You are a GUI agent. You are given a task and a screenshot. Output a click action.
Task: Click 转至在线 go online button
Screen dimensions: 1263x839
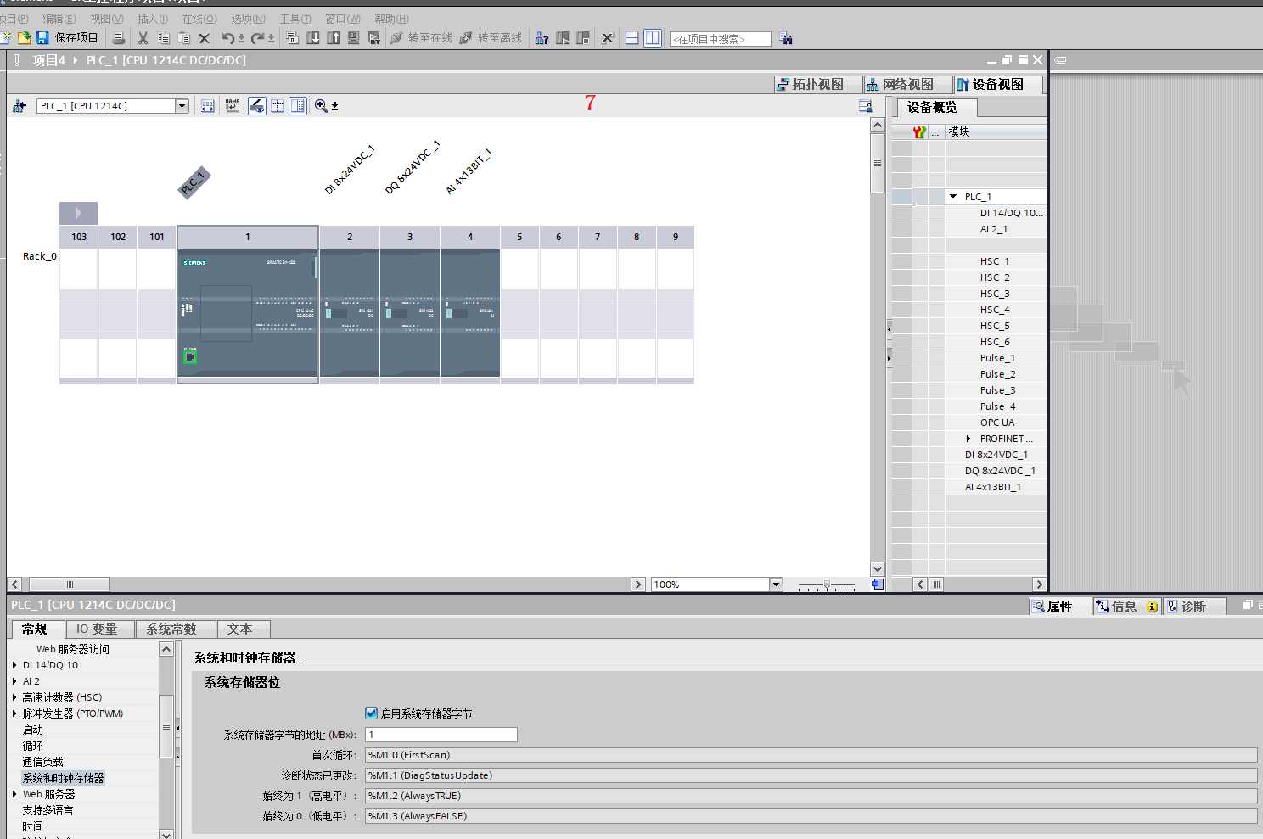click(x=422, y=38)
